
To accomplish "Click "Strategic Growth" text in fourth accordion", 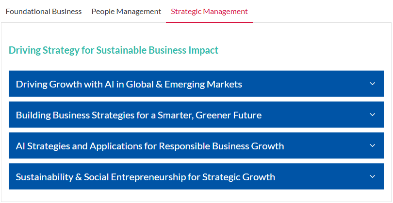I will (239, 177).
